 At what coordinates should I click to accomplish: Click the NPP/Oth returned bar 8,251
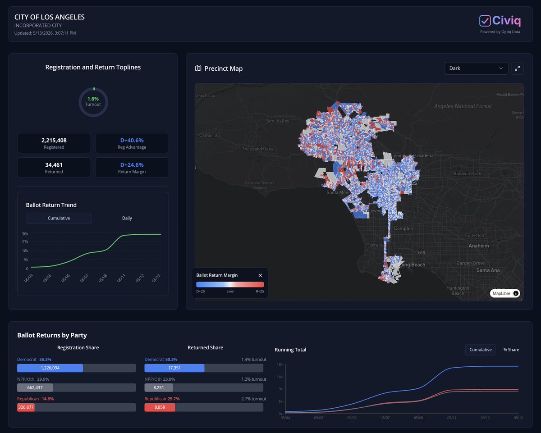pyautogui.click(x=159, y=387)
